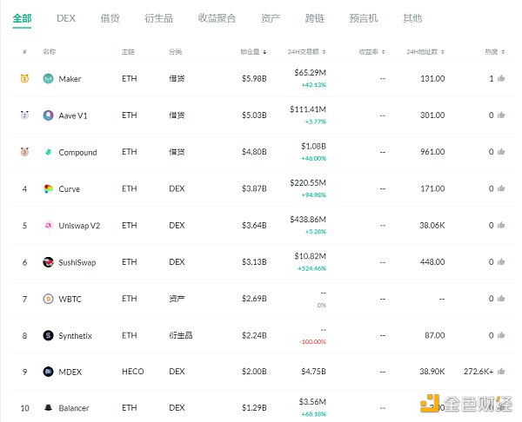Click the Curve rainbow logo icon
The image size is (522, 422).
[x=48, y=188]
